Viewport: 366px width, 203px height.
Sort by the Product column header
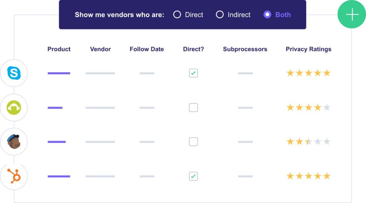[59, 49]
